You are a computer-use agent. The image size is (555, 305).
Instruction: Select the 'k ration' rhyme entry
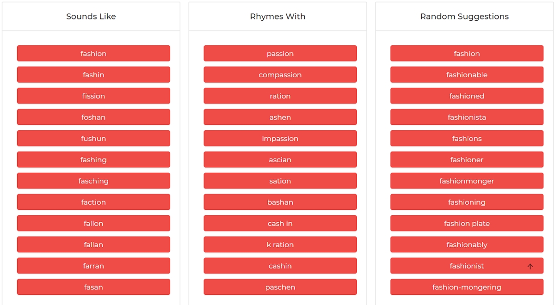(280, 245)
